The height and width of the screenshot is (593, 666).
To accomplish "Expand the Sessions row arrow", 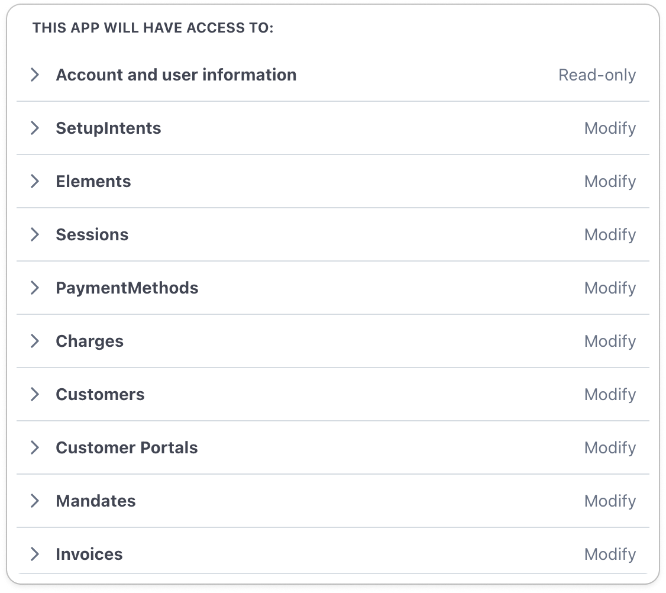I will click(x=35, y=234).
